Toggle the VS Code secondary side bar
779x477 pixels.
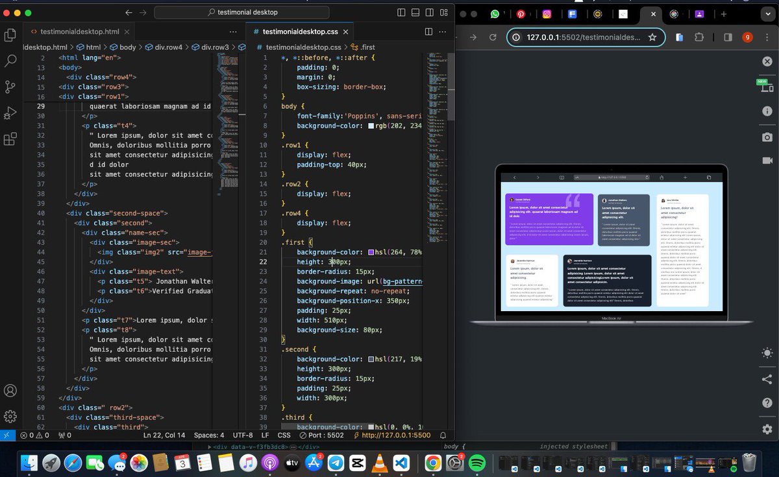coord(430,12)
